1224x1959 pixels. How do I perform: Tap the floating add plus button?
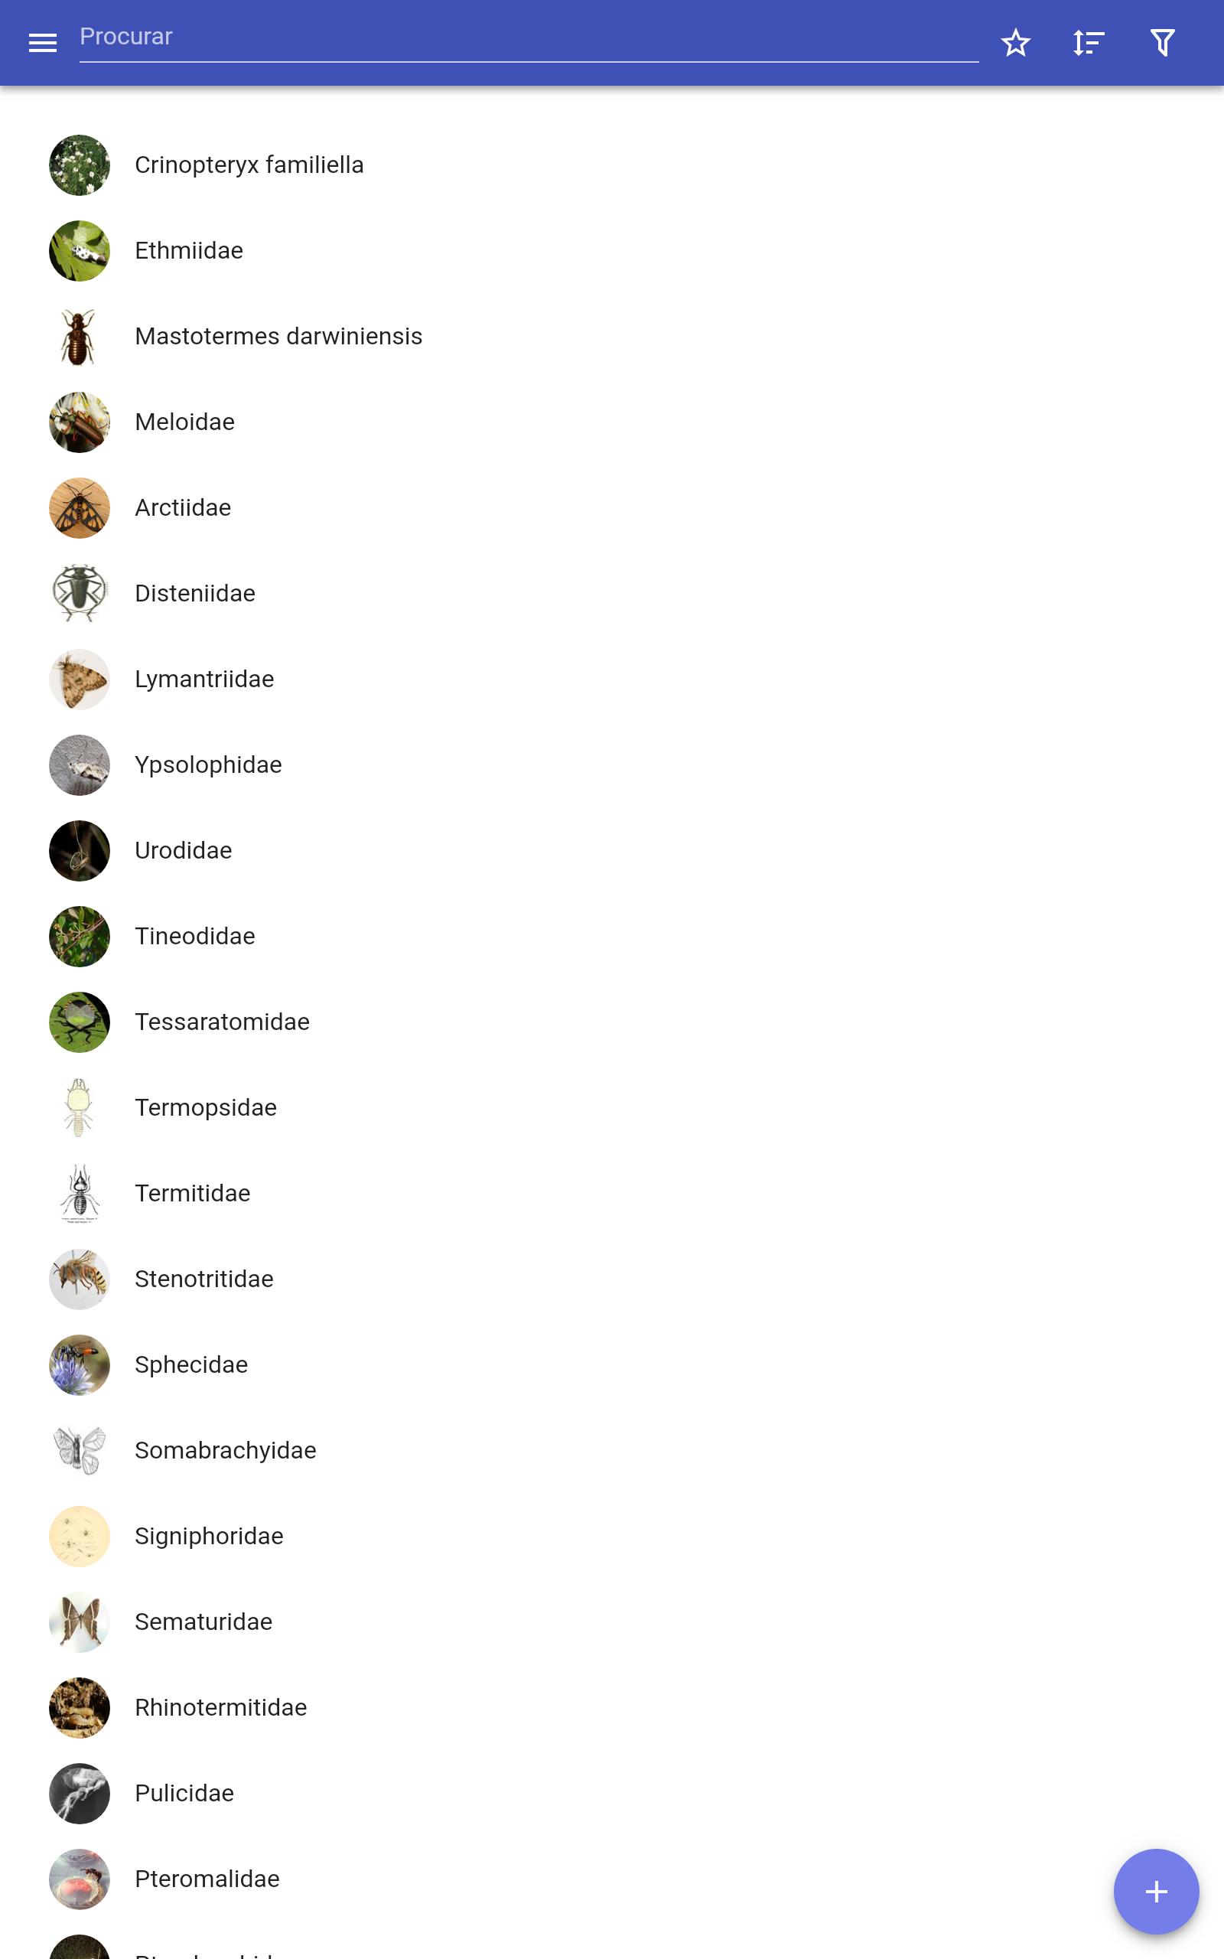[1156, 1891]
